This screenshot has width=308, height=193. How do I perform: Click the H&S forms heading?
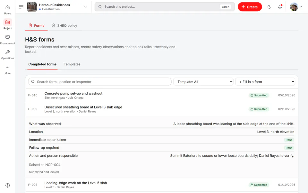[x=40, y=40]
